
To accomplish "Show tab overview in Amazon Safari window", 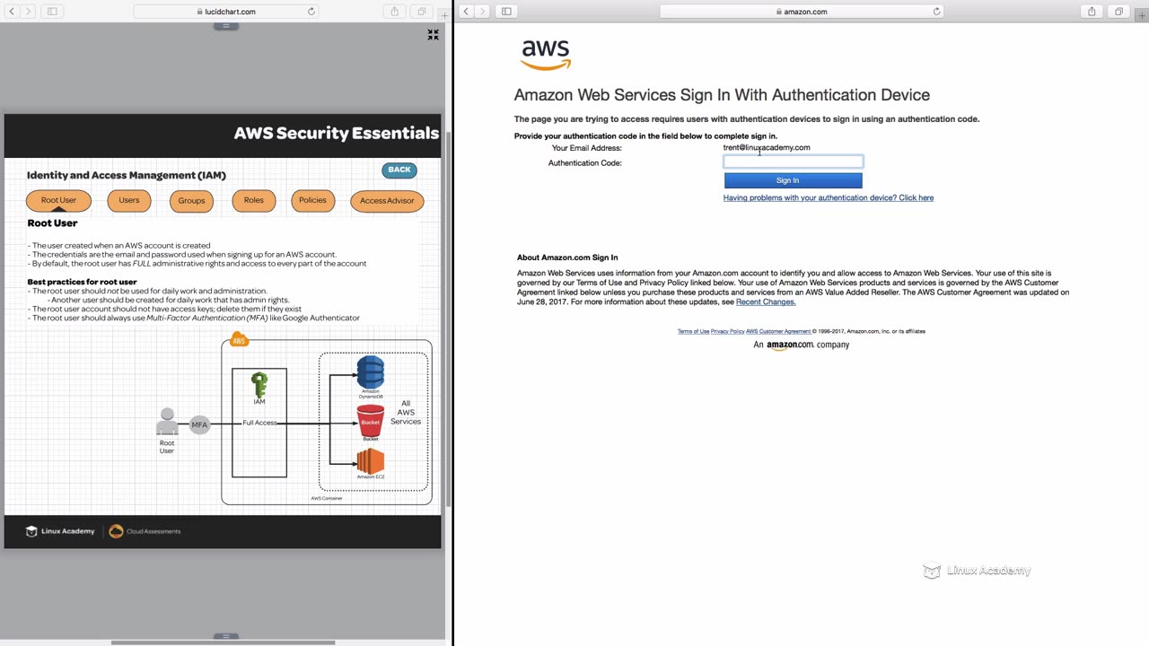I will [x=1118, y=12].
